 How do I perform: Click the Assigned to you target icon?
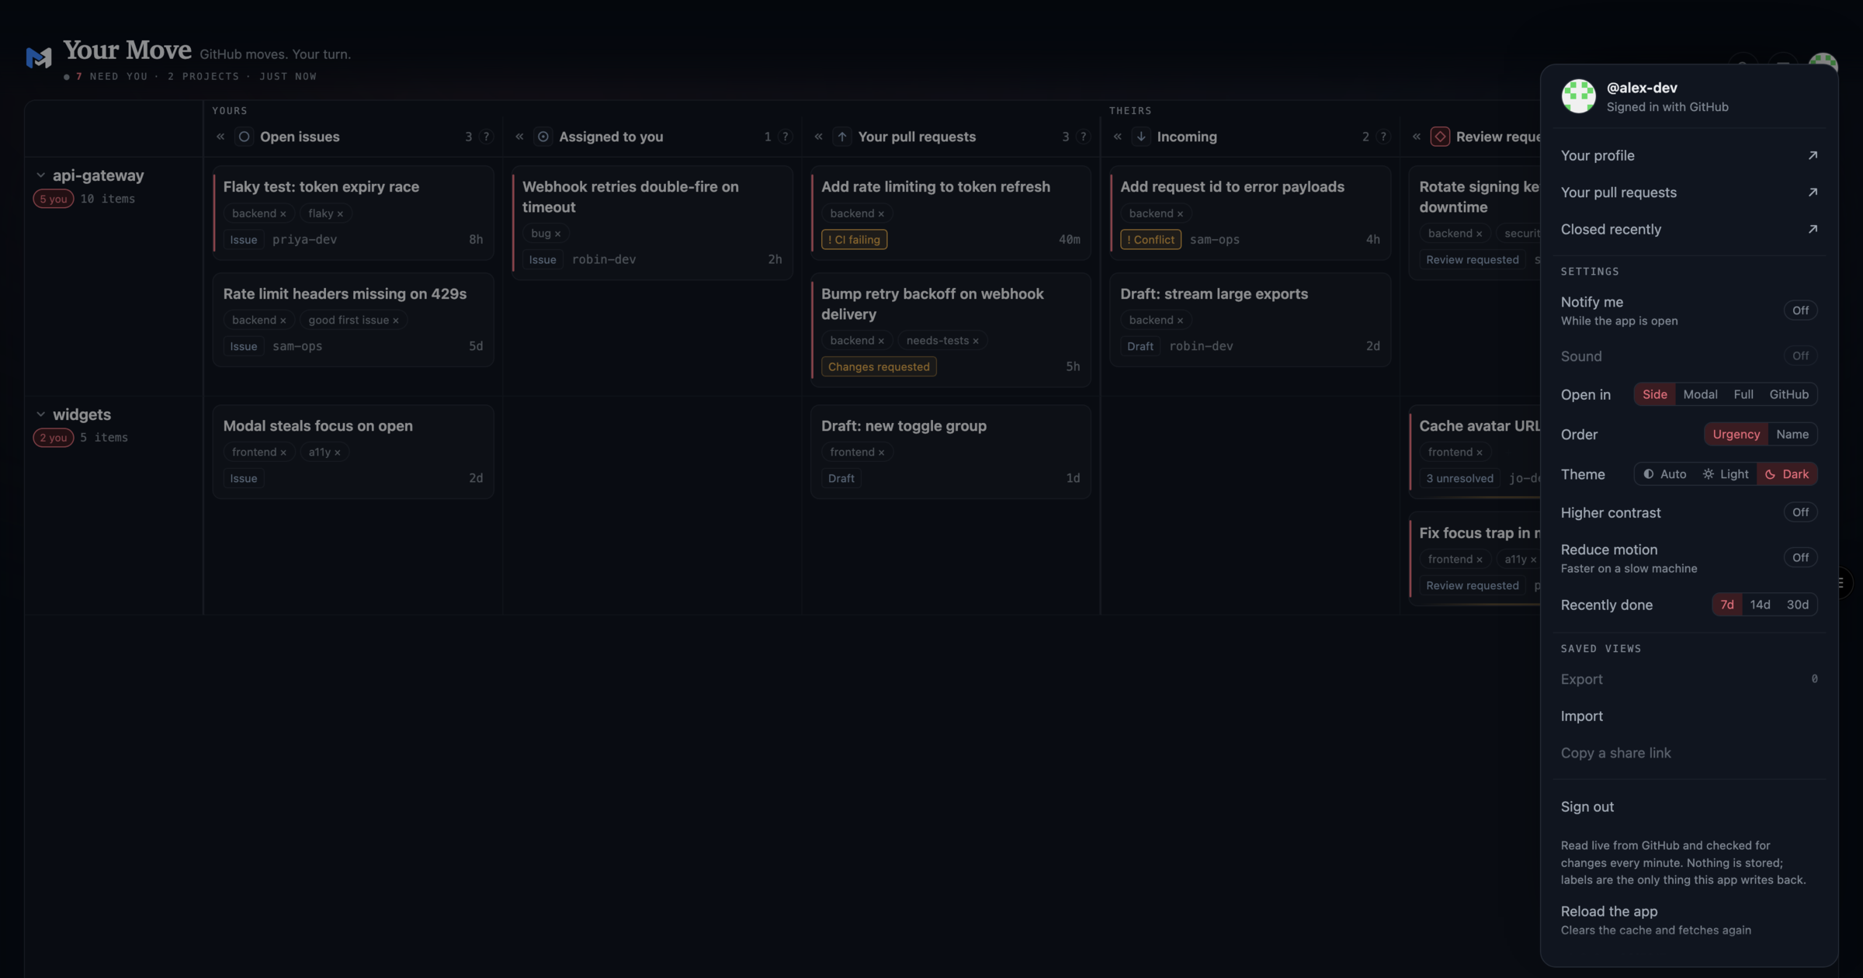543,137
